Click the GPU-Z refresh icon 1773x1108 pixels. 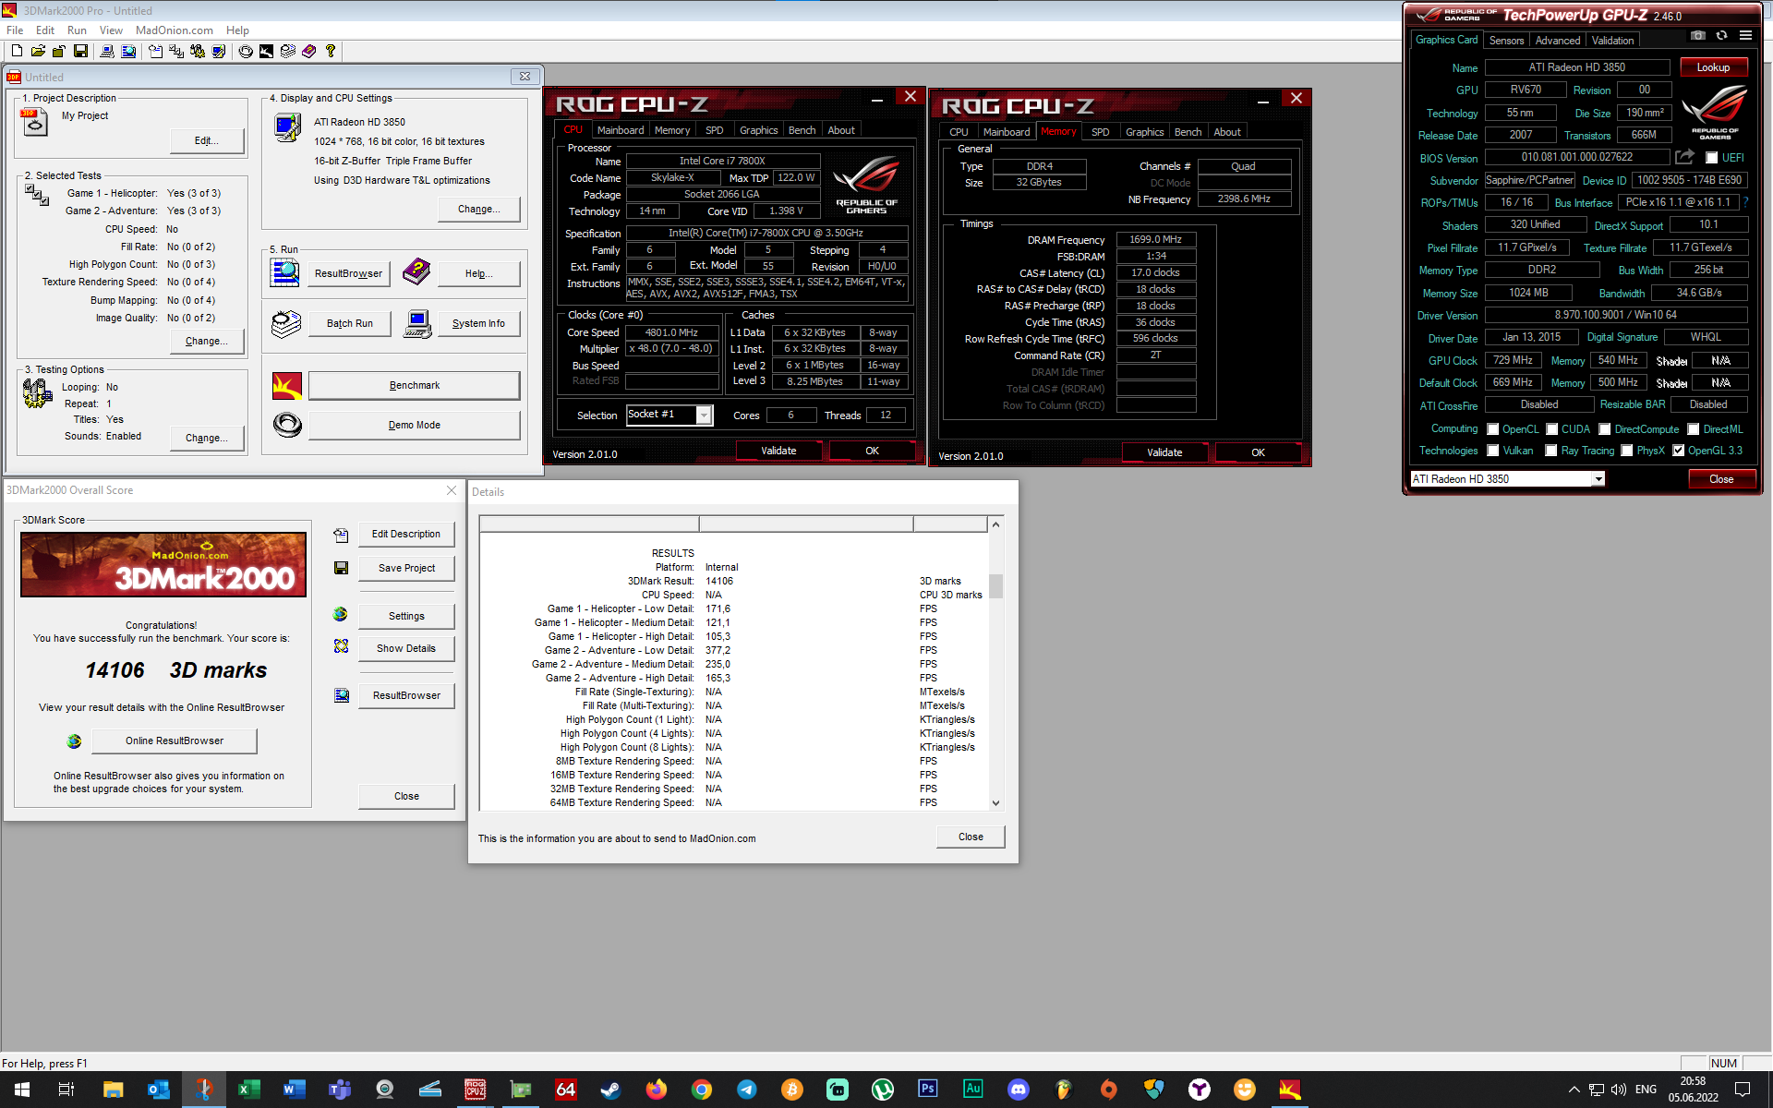point(1721,36)
